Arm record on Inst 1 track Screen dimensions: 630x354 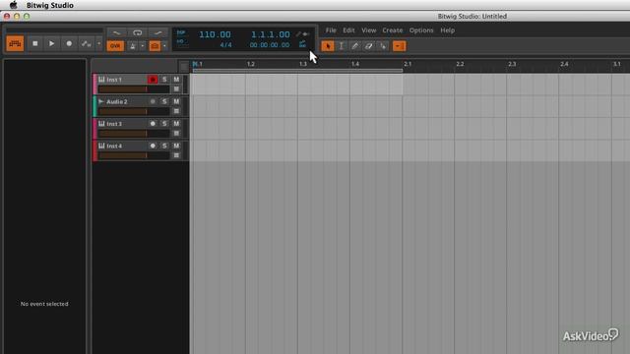pyautogui.click(x=153, y=80)
